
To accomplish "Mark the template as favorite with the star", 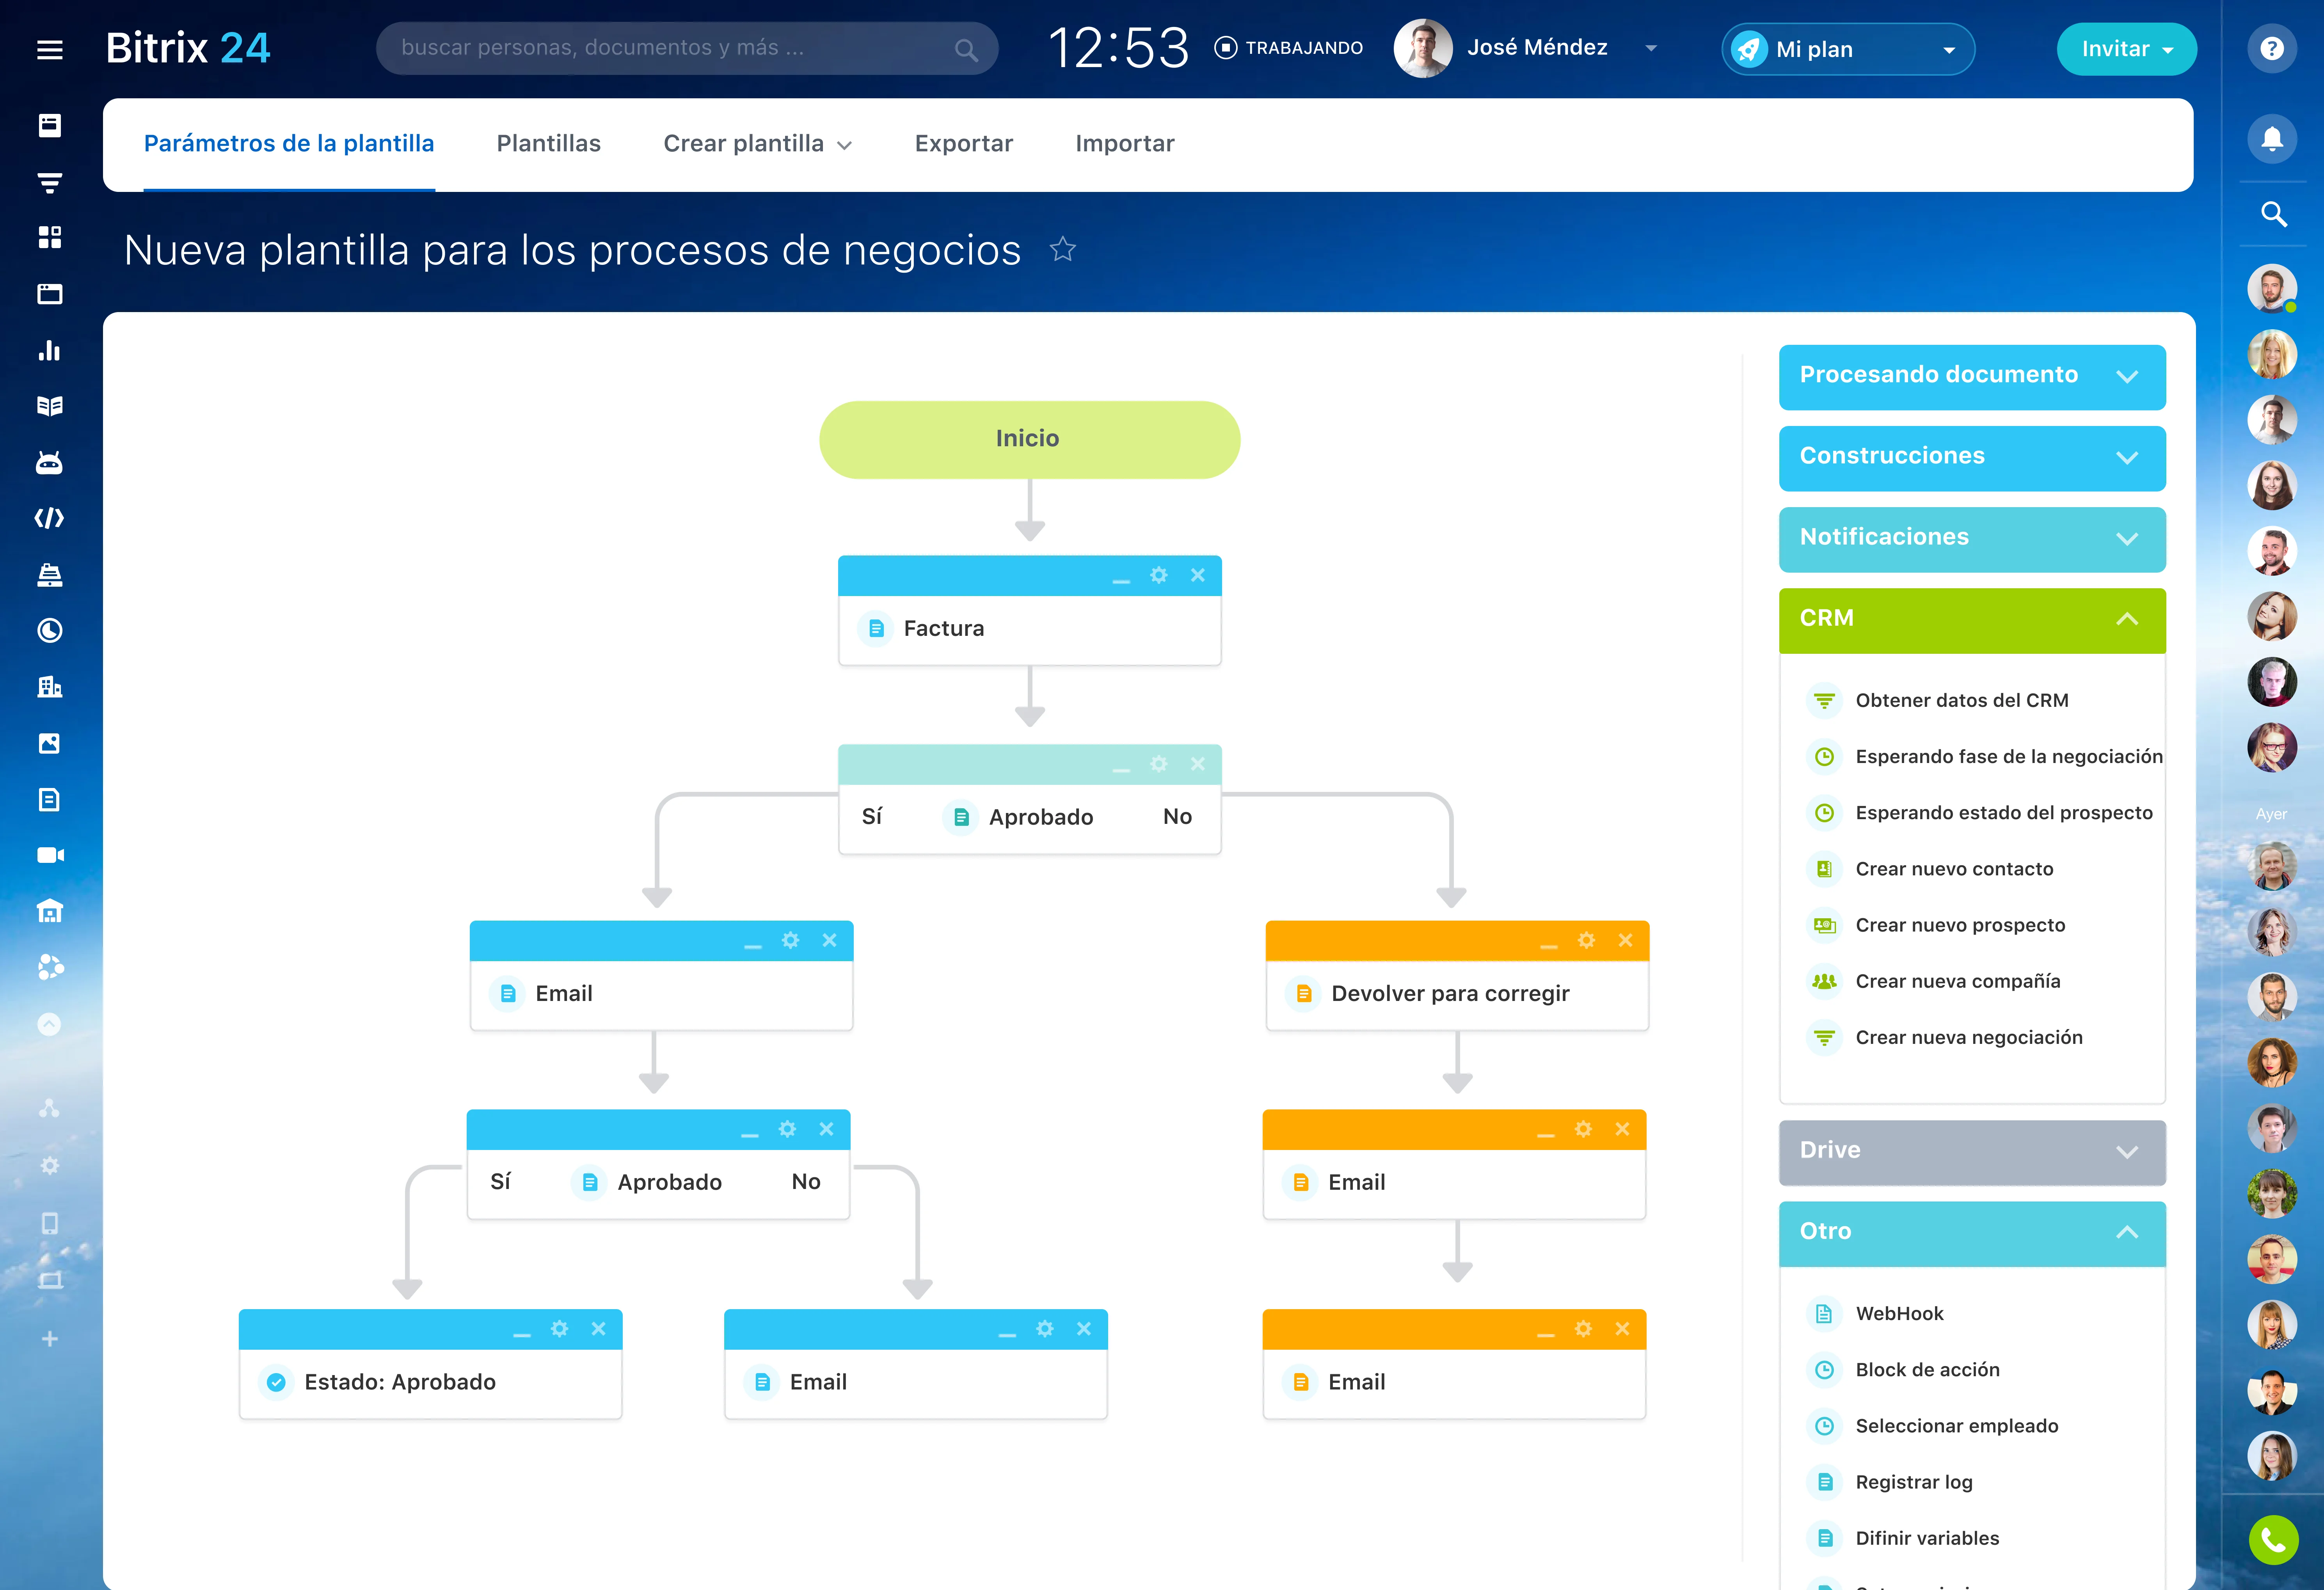I will click(x=1062, y=249).
